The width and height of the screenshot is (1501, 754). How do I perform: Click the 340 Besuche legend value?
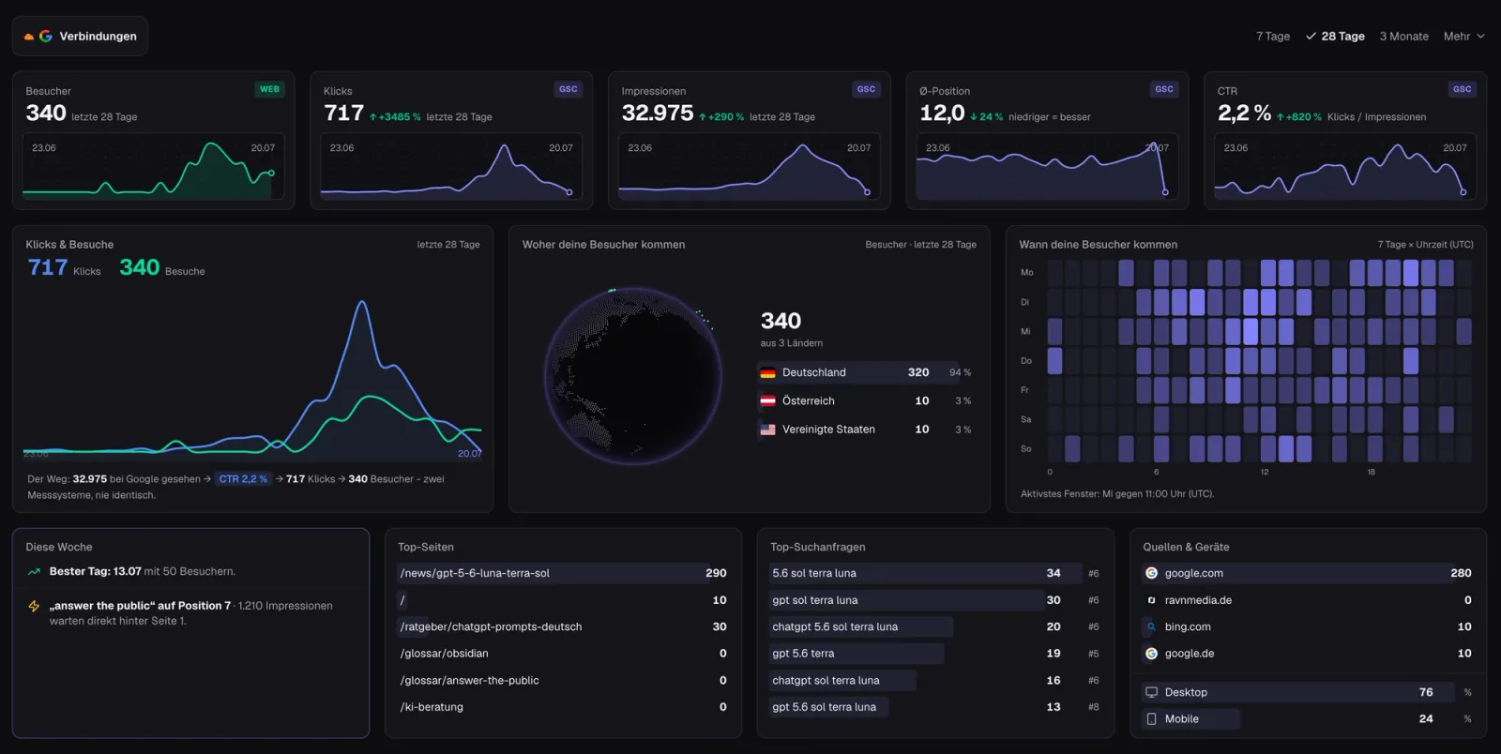[x=161, y=268]
